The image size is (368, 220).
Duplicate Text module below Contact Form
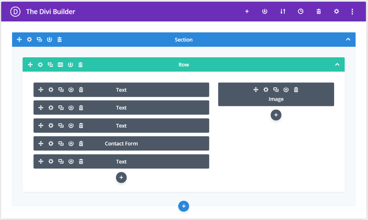61,161
